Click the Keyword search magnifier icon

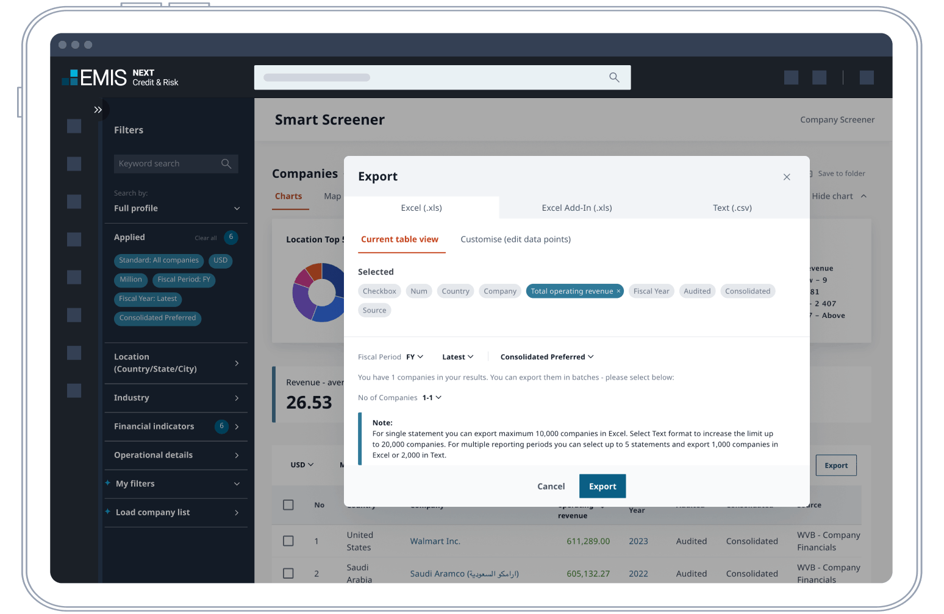[x=226, y=164]
